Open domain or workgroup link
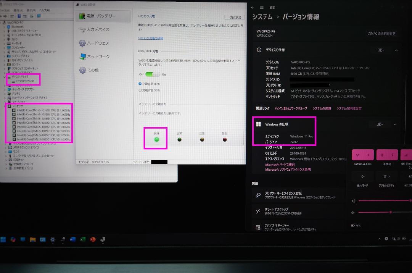Viewport: 412px width, 273px height. click(291, 108)
